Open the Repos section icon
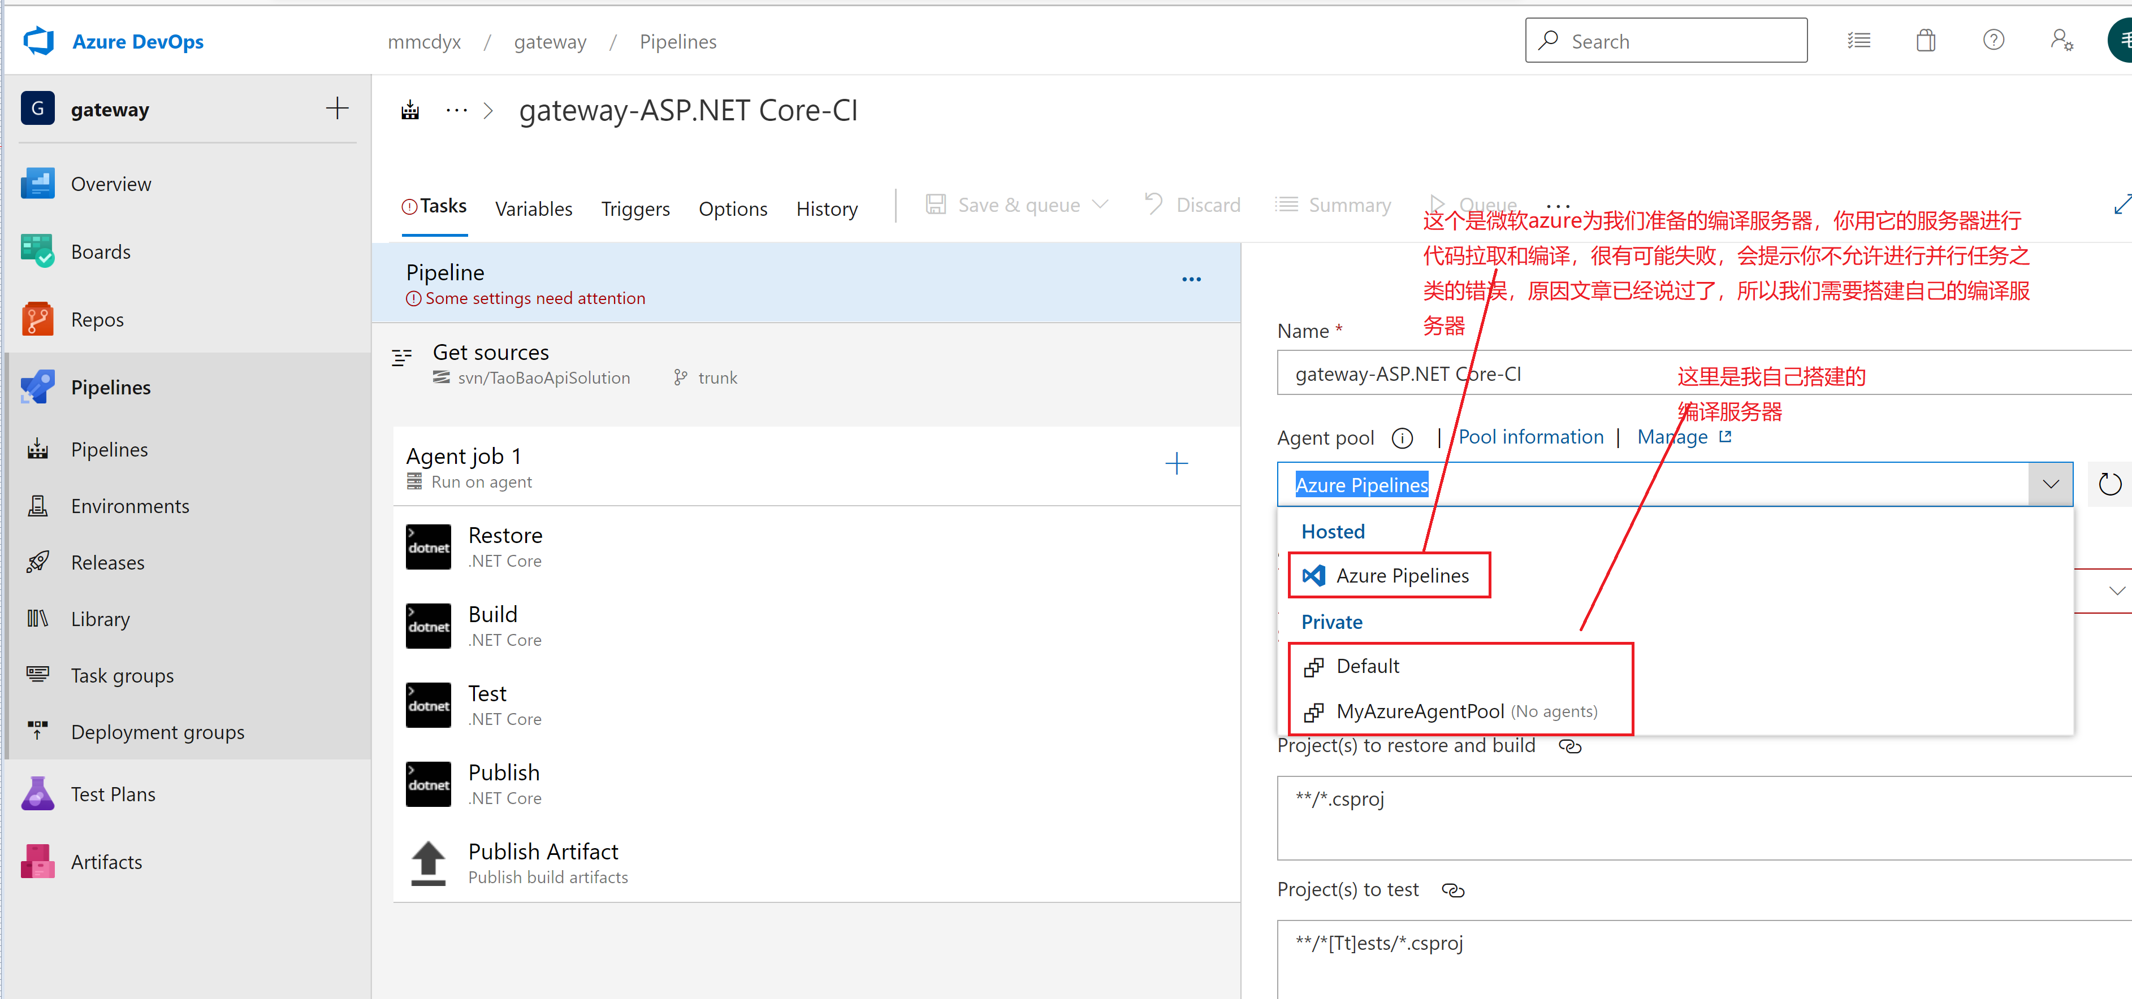This screenshot has width=2132, height=999. (37, 319)
